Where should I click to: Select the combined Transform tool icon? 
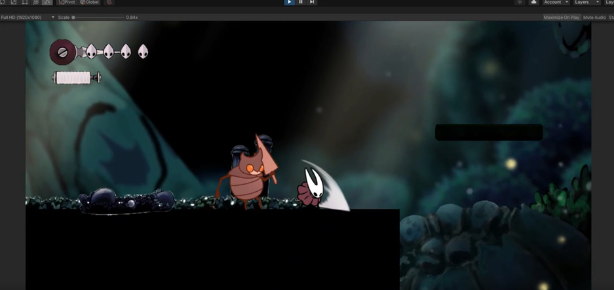pos(36,2)
